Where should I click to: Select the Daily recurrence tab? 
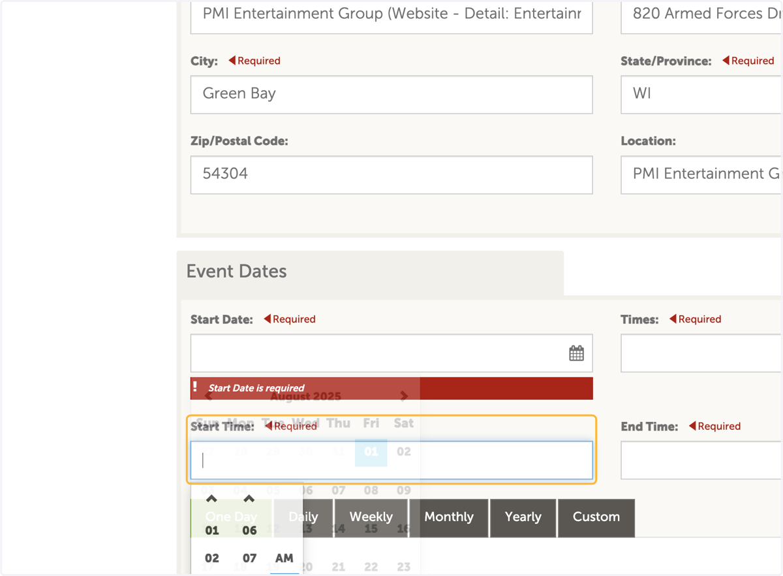coord(303,517)
